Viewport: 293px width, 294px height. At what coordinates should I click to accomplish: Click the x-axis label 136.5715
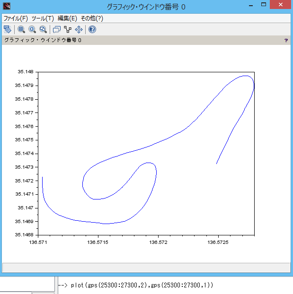click(x=98, y=242)
